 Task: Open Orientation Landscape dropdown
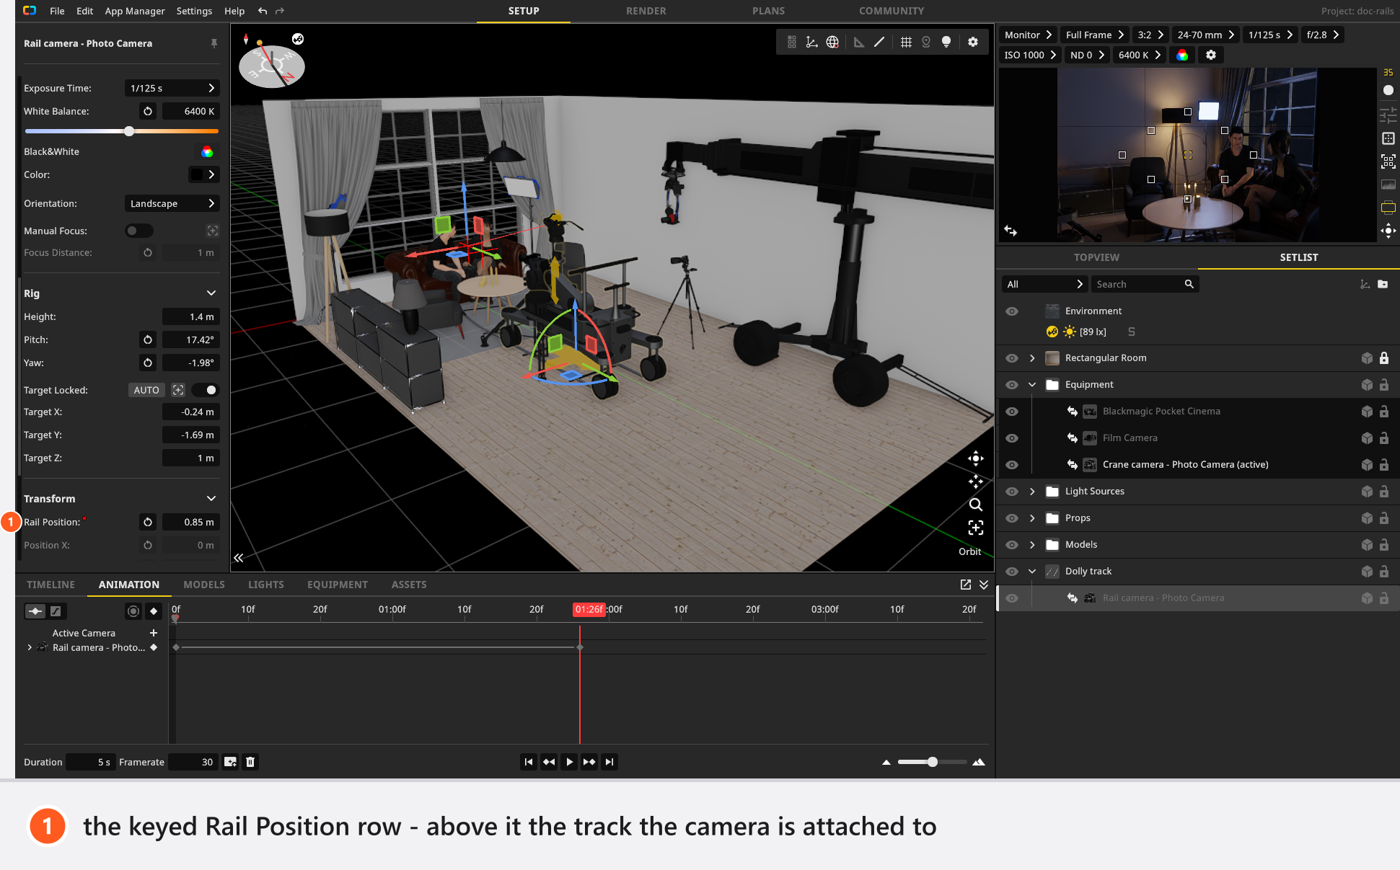(172, 203)
